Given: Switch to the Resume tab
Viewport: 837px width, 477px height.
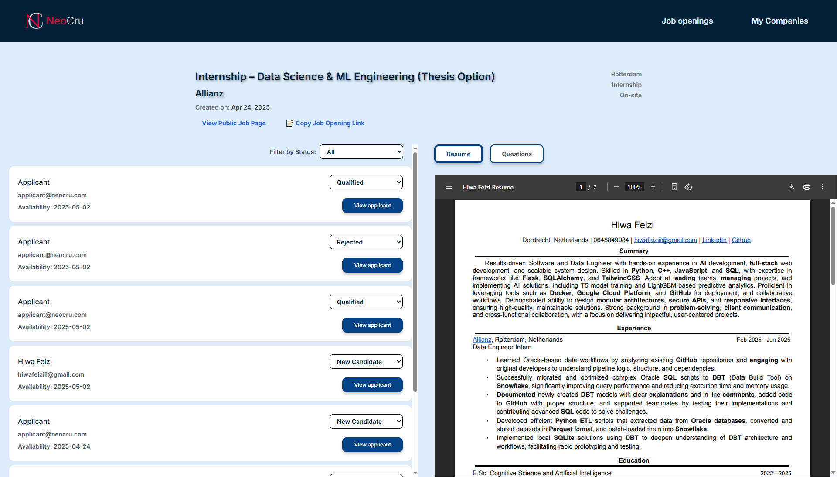Looking at the screenshot, I should coord(459,154).
